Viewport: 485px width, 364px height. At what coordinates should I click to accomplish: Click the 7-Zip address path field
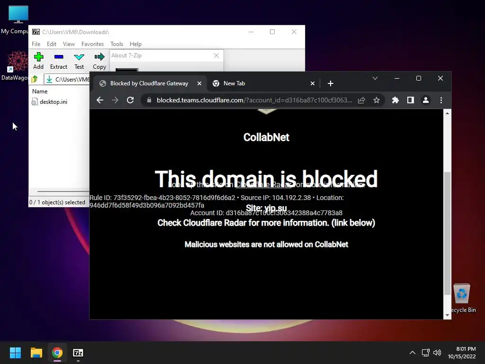coord(67,79)
